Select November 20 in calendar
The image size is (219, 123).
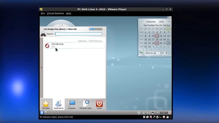point(165,40)
